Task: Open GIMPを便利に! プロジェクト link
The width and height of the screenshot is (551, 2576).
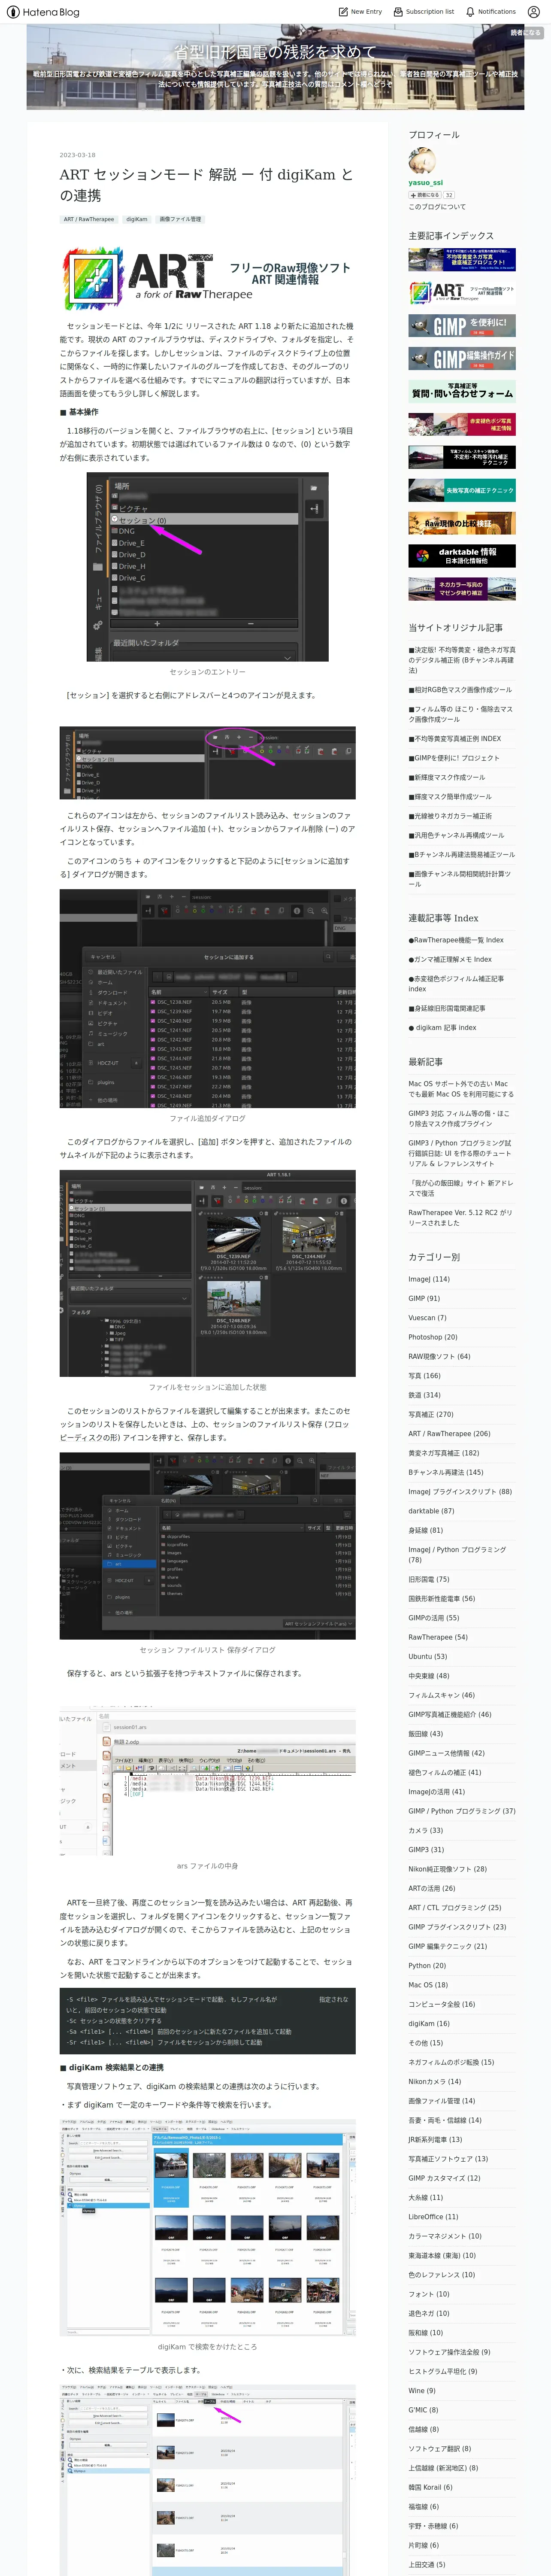Action: pyautogui.click(x=454, y=758)
